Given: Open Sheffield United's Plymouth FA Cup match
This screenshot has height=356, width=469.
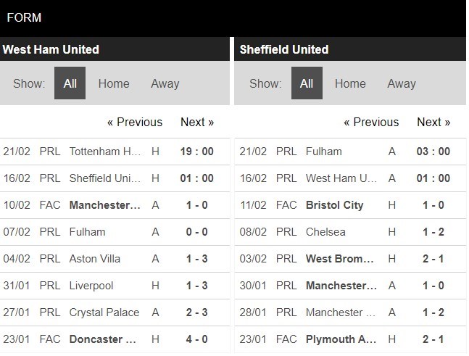Looking at the screenshot, I should 341,339.
